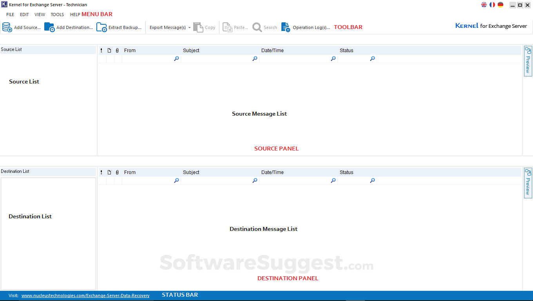Sort source list by importance column icon

[102, 51]
